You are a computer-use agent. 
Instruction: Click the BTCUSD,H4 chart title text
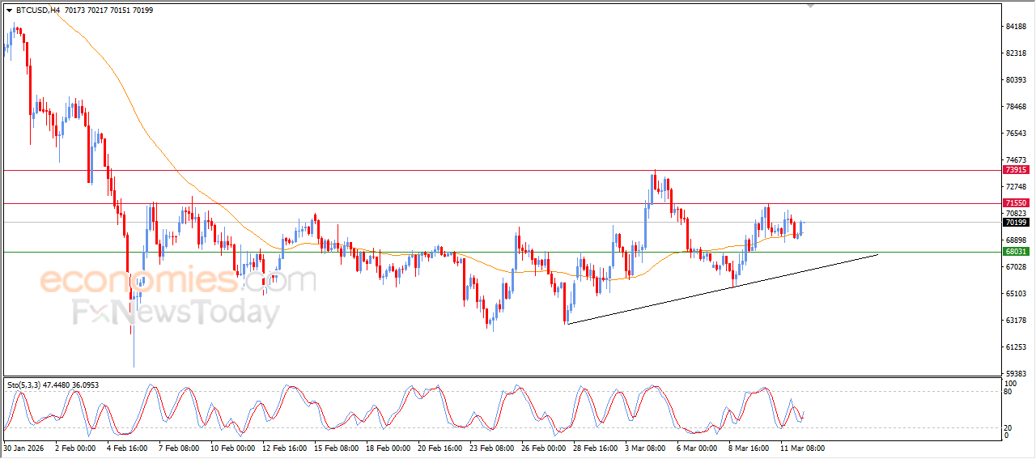click(x=37, y=11)
